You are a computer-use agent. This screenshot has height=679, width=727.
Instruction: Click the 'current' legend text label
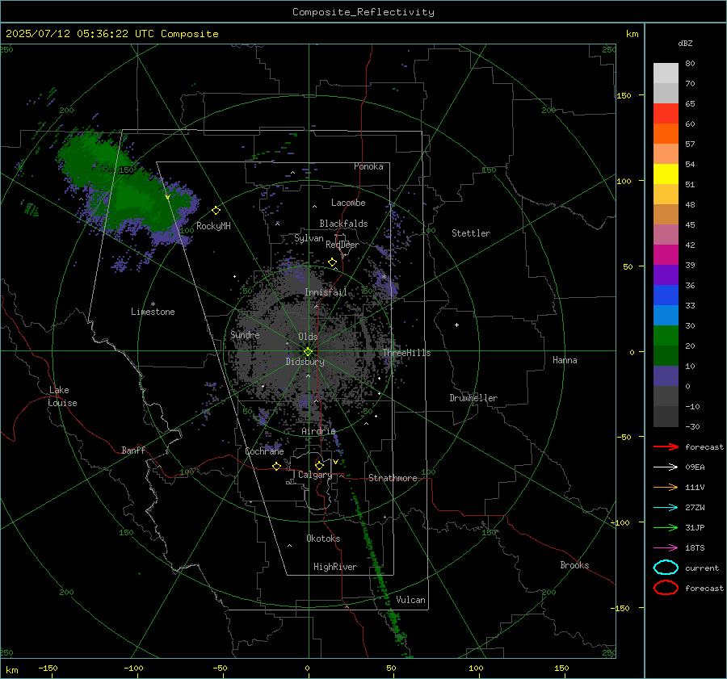(x=702, y=568)
